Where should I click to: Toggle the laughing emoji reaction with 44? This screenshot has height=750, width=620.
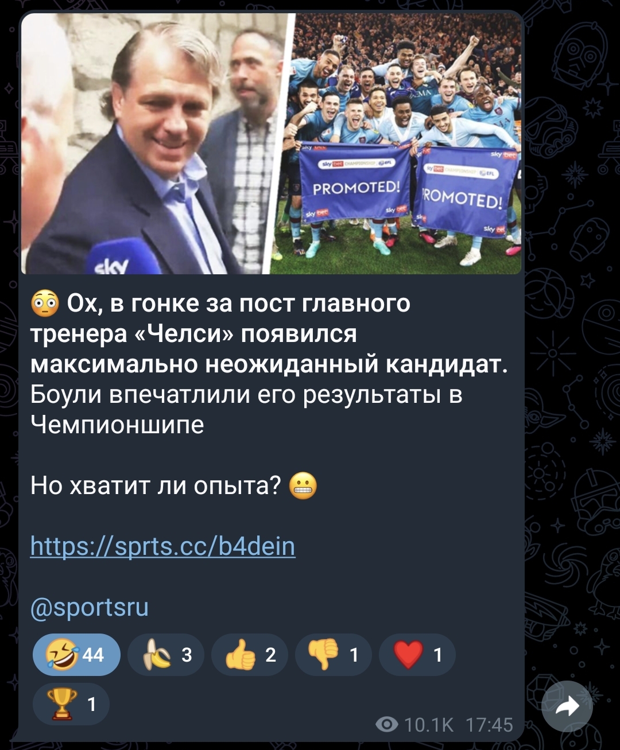coord(76,655)
